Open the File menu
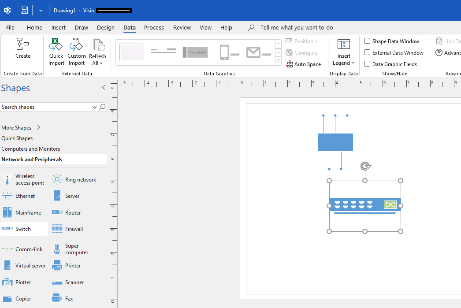Viewport: 461px width, 308px height. [x=10, y=28]
